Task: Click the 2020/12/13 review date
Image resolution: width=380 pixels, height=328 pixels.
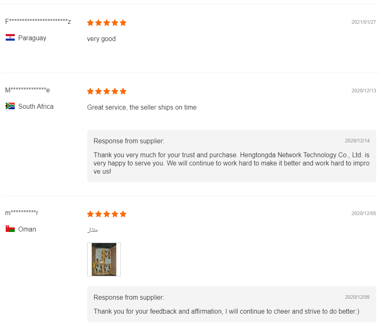Action: pyautogui.click(x=363, y=91)
